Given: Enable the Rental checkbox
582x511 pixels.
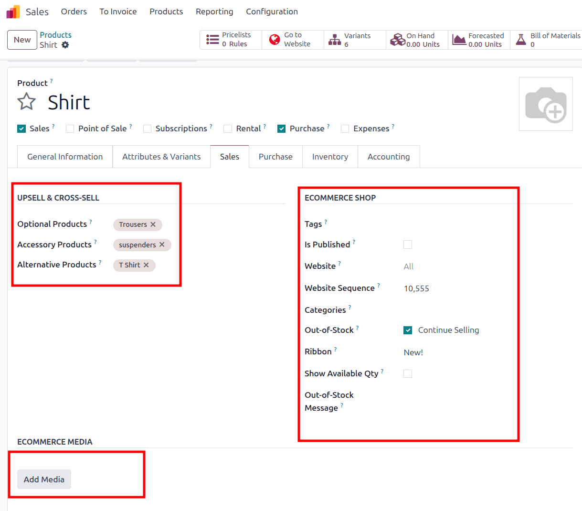Looking at the screenshot, I should click(228, 128).
